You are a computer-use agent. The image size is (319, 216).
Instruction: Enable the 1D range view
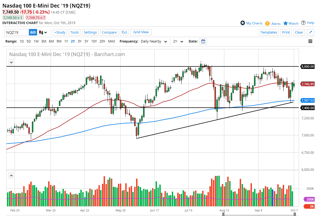point(21,41)
